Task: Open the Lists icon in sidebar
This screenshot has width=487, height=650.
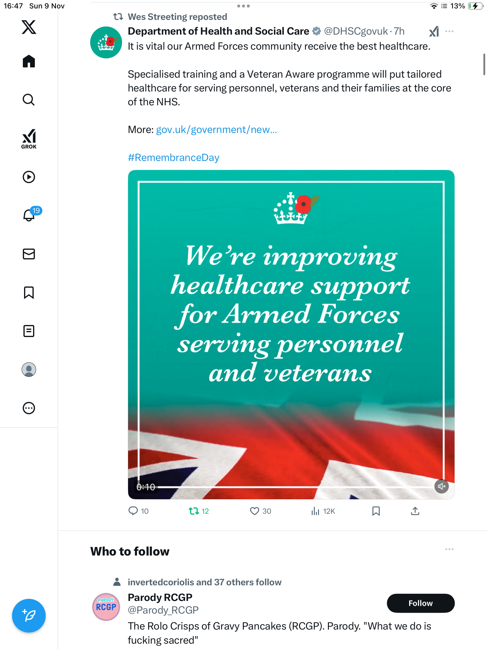Action: (29, 331)
